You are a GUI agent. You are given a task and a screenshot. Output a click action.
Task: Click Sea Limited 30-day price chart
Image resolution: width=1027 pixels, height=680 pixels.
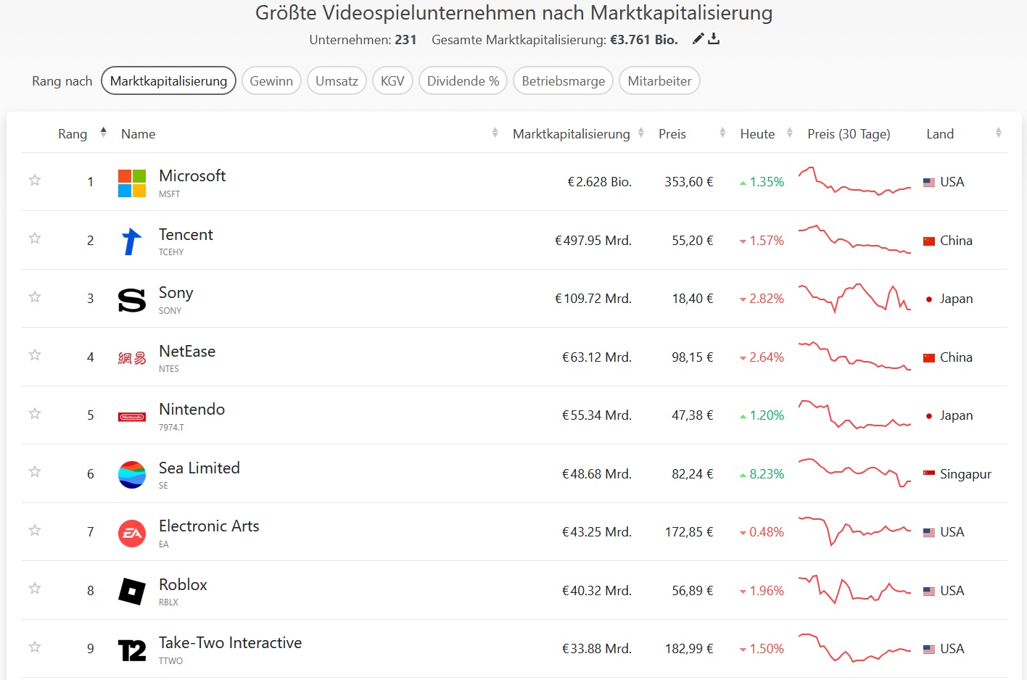coord(854,473)
